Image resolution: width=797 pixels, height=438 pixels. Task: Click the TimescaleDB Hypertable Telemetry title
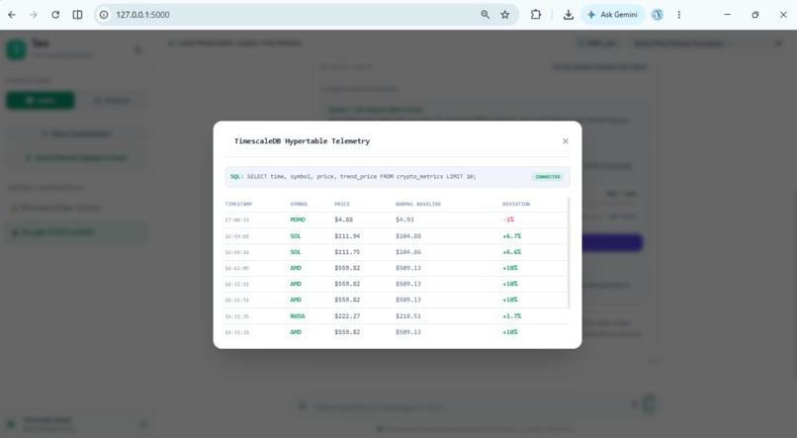302,141
